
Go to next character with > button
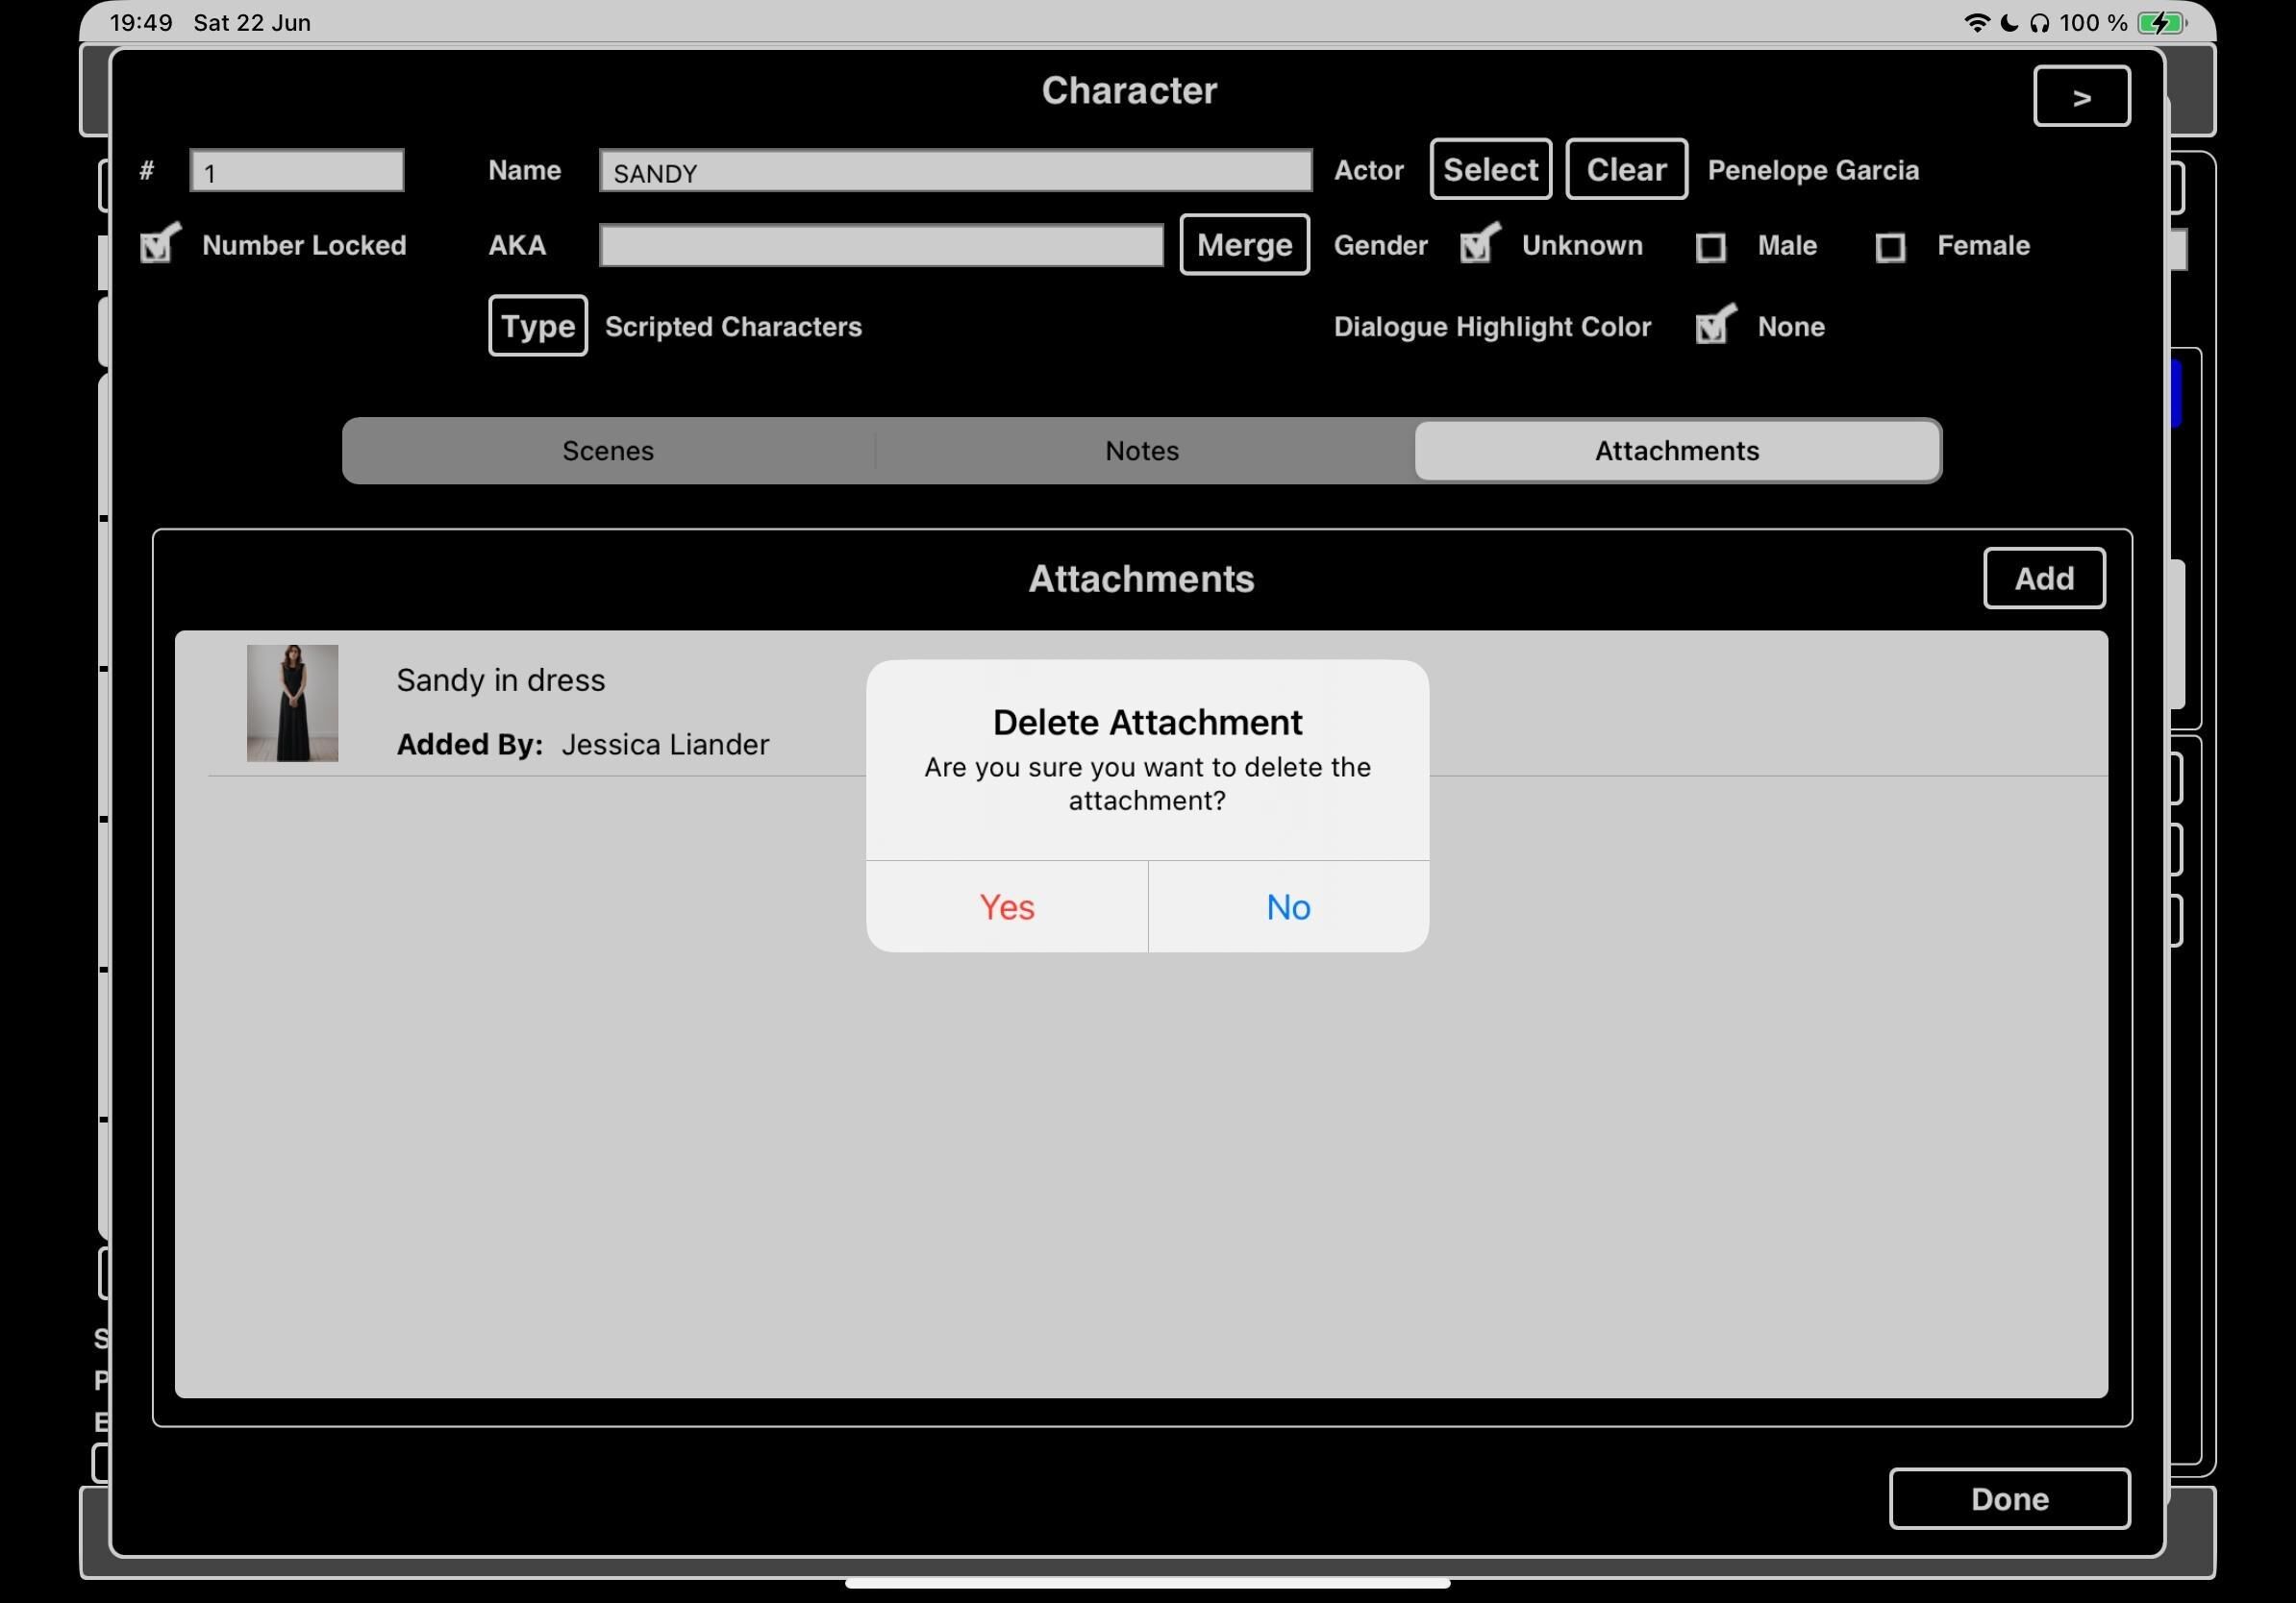click(x=2081, y=96)
